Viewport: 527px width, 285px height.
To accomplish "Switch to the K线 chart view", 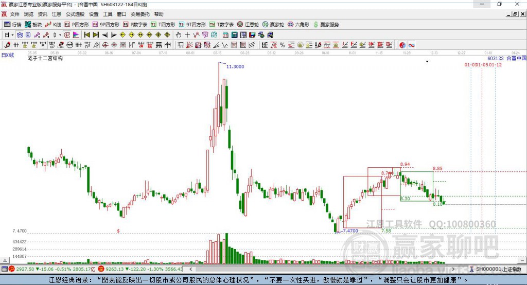I will click(x=53, y=25).
